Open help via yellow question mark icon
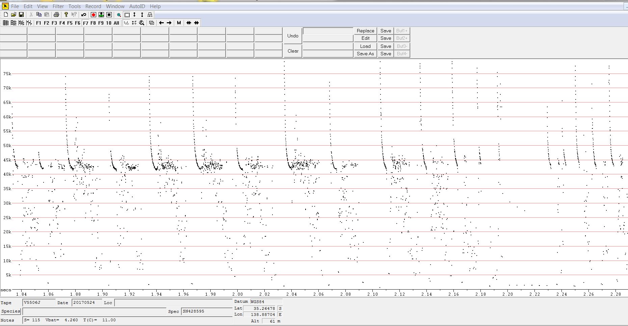Screen dimensions: 628x326 point(66,14)
